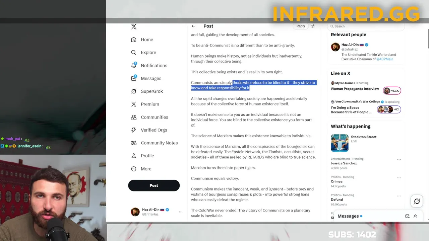Open the Messages envelope icon
The width and height of the screenshot is (429, 241).
point(134,78)
